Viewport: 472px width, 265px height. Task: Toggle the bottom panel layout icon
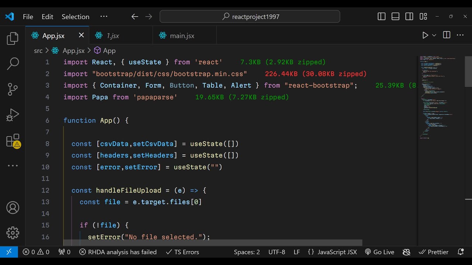(395, 17)
